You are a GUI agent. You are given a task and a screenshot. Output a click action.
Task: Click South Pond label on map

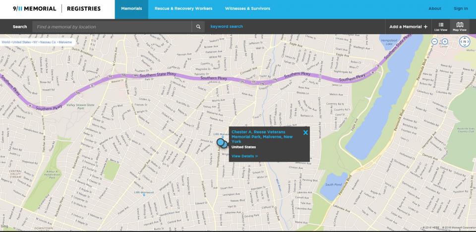tap(333, 184)
